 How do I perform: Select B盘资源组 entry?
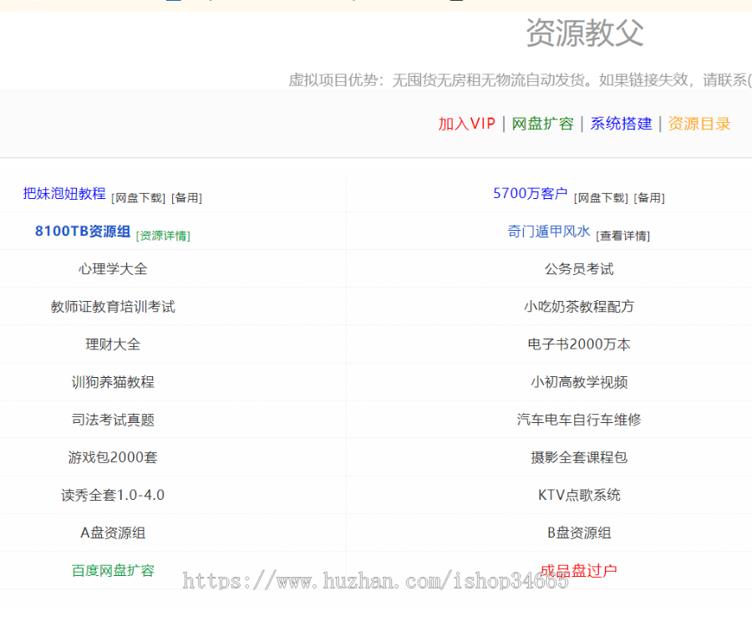coord(579,533)
